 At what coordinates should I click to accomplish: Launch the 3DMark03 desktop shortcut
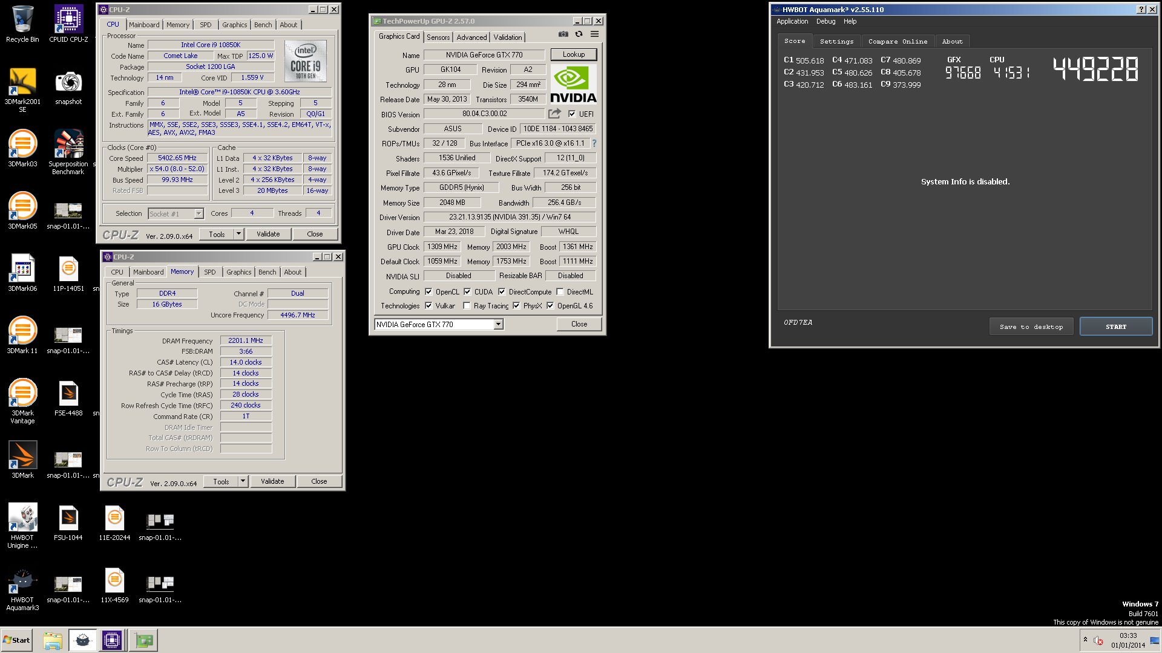(x=22, y=149)
